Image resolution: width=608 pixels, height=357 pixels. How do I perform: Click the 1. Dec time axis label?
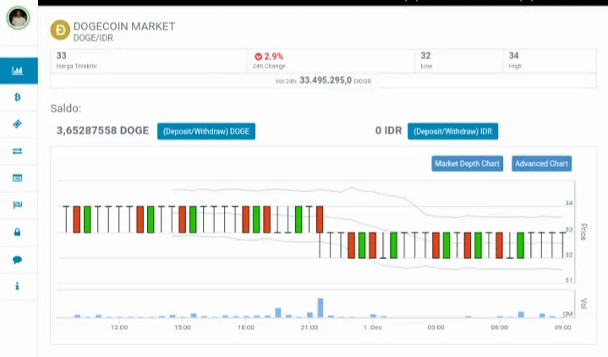click(373, 327)
